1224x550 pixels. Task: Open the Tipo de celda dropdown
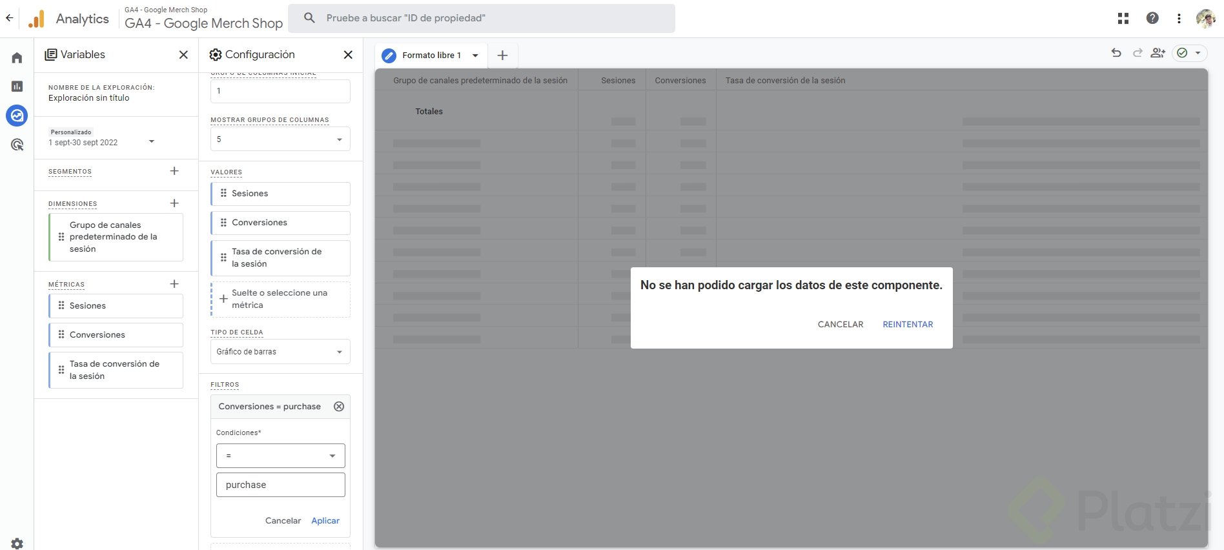click(x=280, y=352)
